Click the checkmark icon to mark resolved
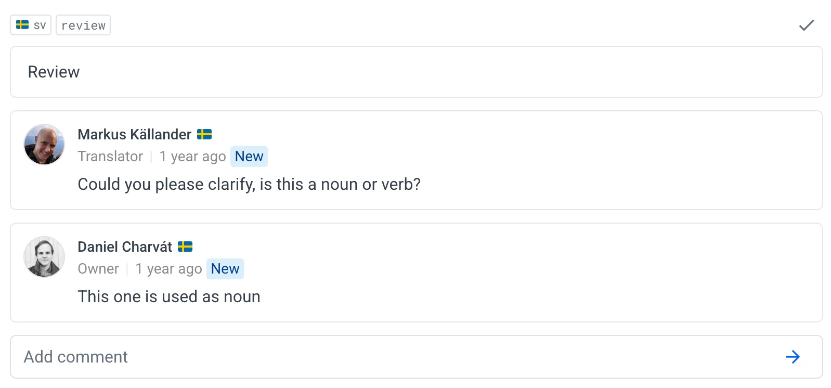This screenshot has height=388, width=831. tap(806, 25)
